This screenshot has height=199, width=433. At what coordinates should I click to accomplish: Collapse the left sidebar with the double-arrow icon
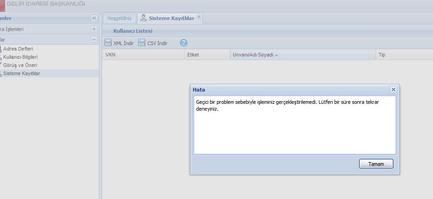[94, 18]
